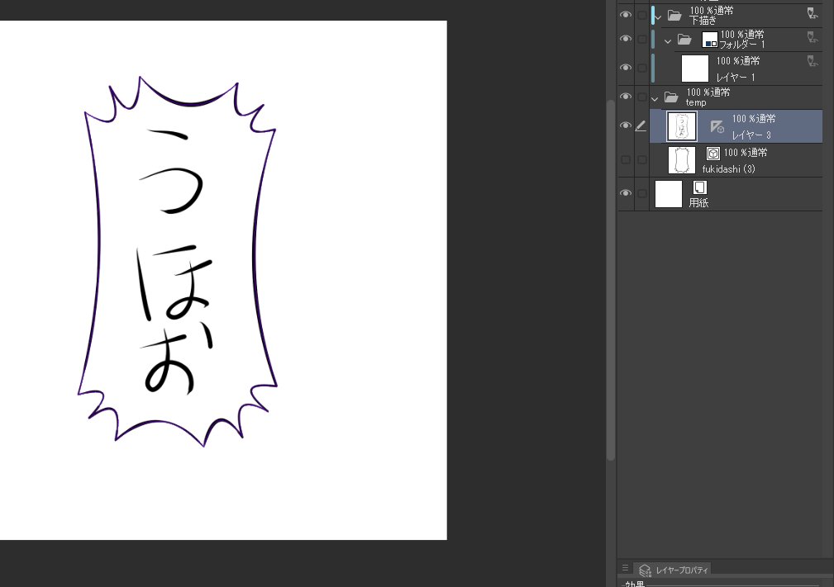Click the レイヤー 1 white thumbnail
Screen dimensions: 834x587
695,69
